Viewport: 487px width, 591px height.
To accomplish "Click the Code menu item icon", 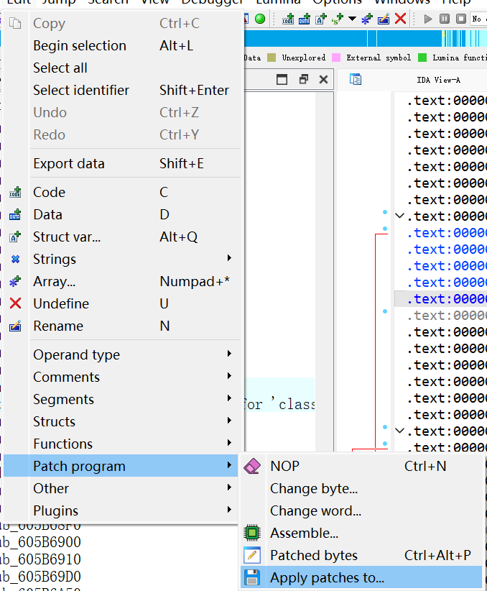I will 15,192.
